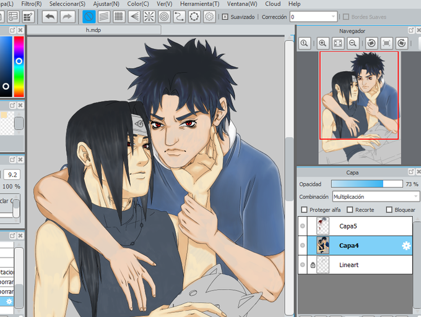Open the Ajustar menu

coord(106,4)
